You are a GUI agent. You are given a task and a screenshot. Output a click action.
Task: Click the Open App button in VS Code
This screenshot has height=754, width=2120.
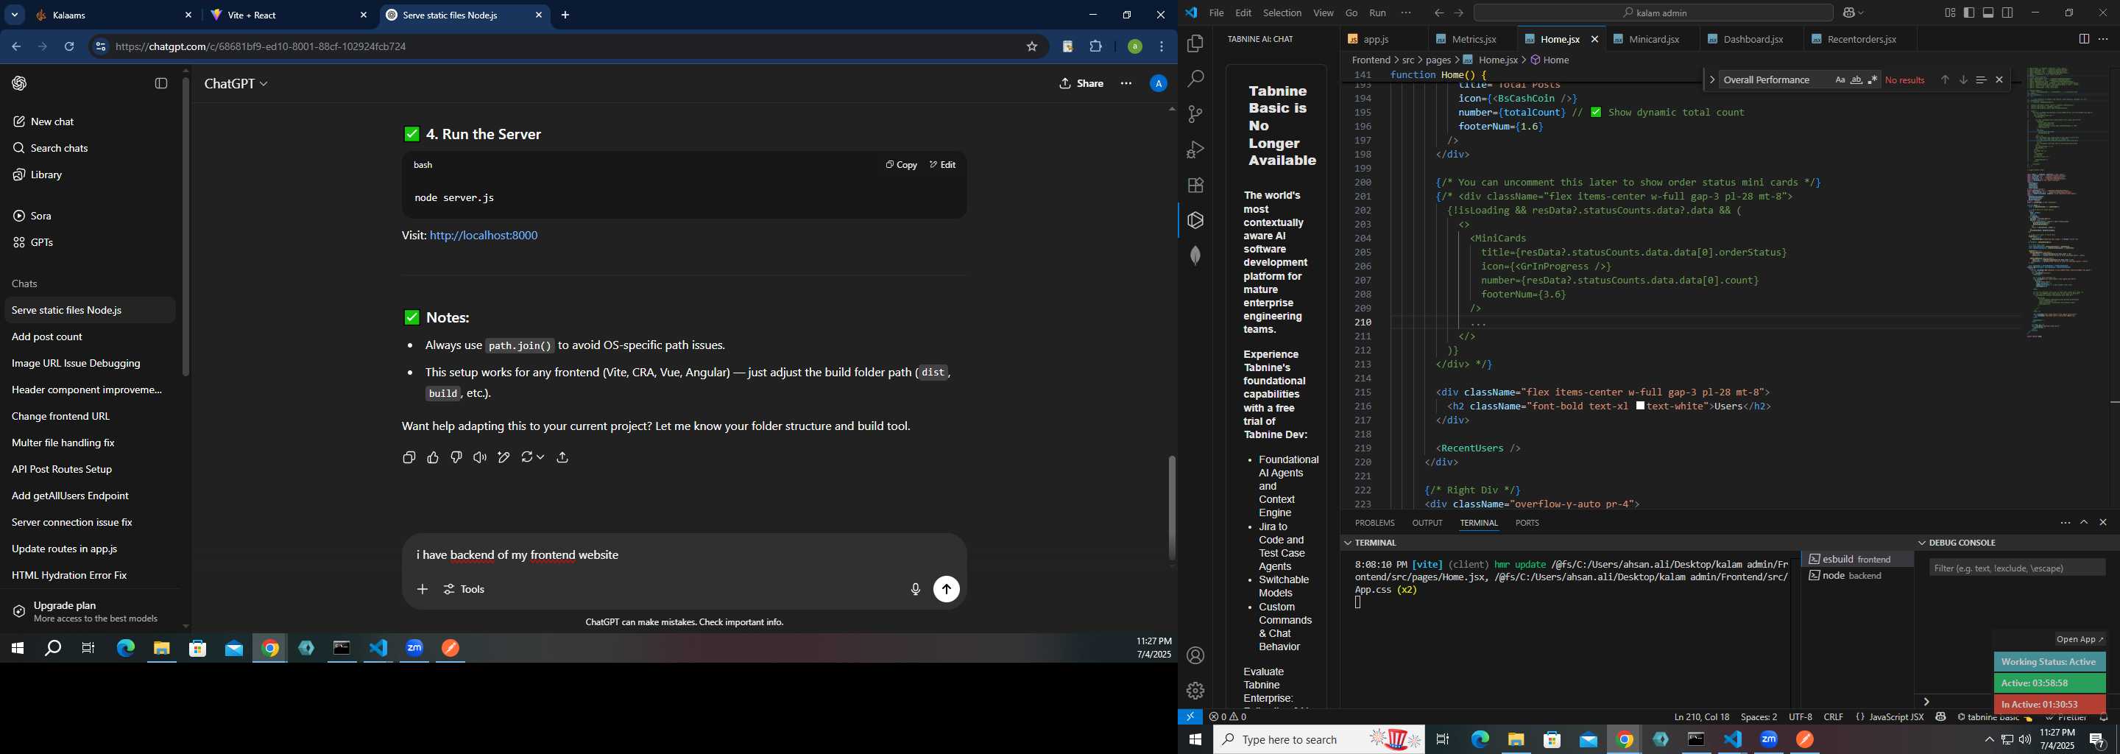[2079, 640]
